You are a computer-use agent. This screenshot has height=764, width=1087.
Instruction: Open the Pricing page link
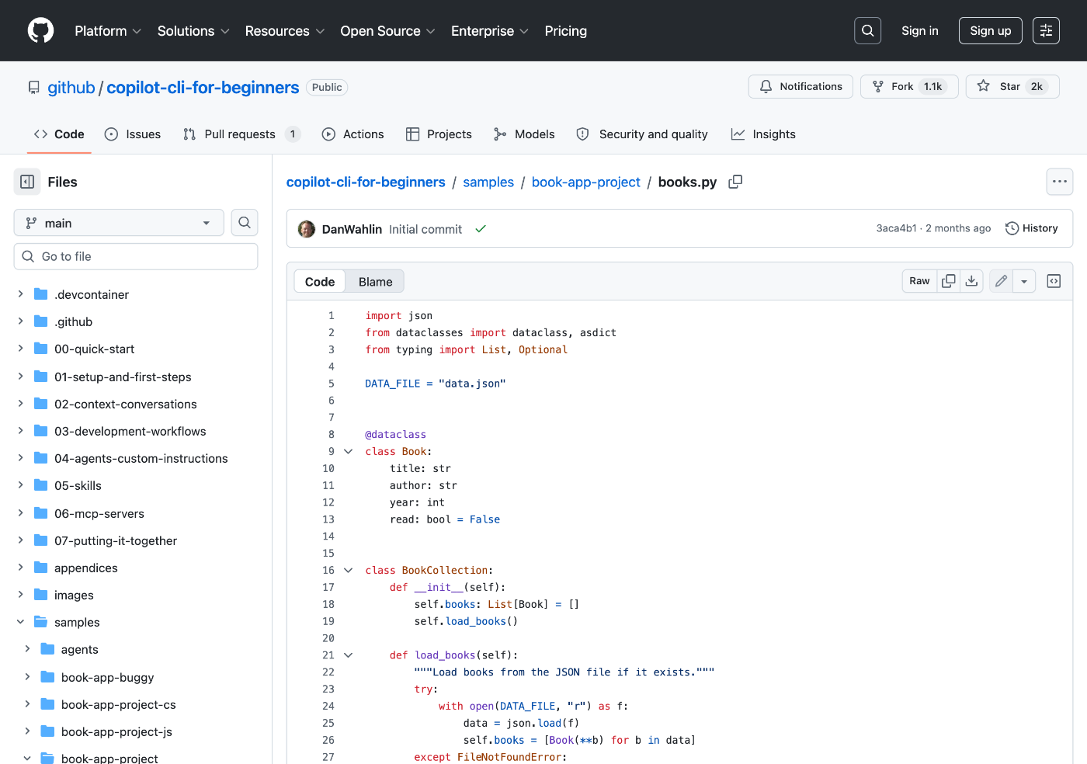566,31
